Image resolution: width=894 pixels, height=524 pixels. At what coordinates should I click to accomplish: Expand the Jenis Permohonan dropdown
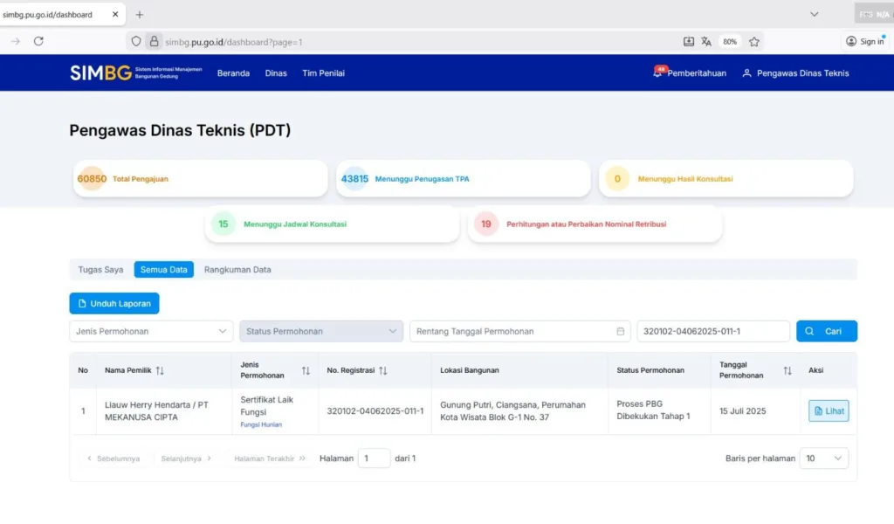tap(151, 332)
